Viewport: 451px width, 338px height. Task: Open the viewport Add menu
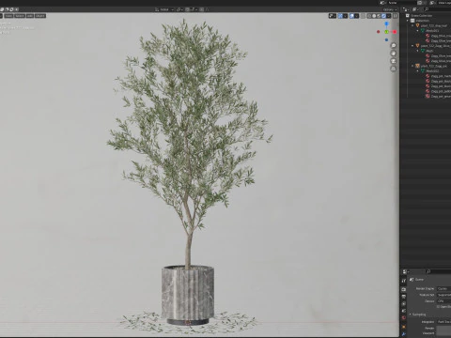[x=30, y=16]
